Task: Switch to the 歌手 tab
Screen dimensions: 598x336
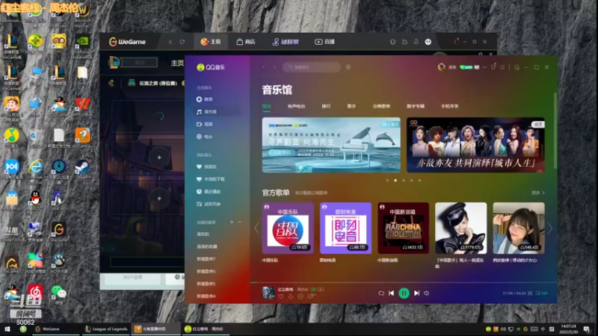Action: coord(351,106)
